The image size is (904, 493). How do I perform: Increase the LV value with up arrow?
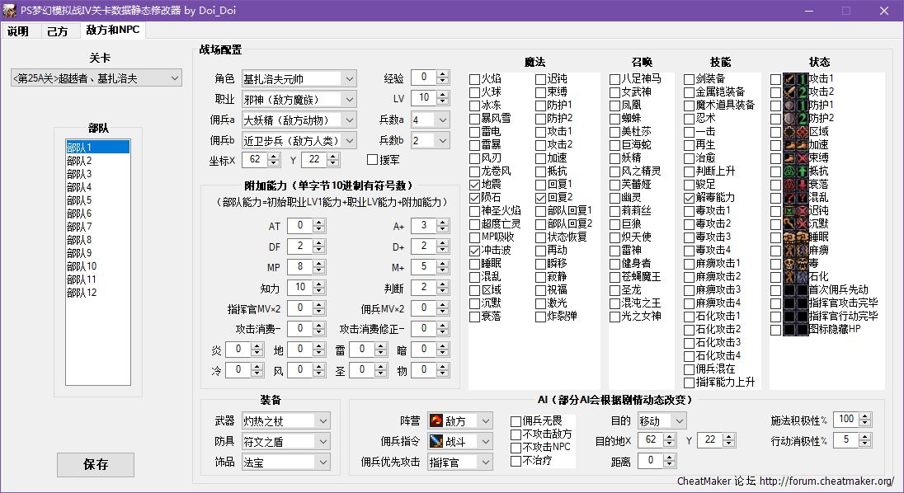(443, 95)
